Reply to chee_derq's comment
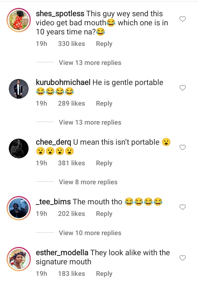This screenshot has width=198, height=283. 104,163
